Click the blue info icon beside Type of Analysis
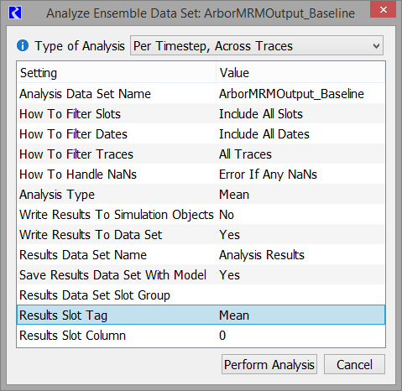Screen dimensions: 402x391 point(23,45)
